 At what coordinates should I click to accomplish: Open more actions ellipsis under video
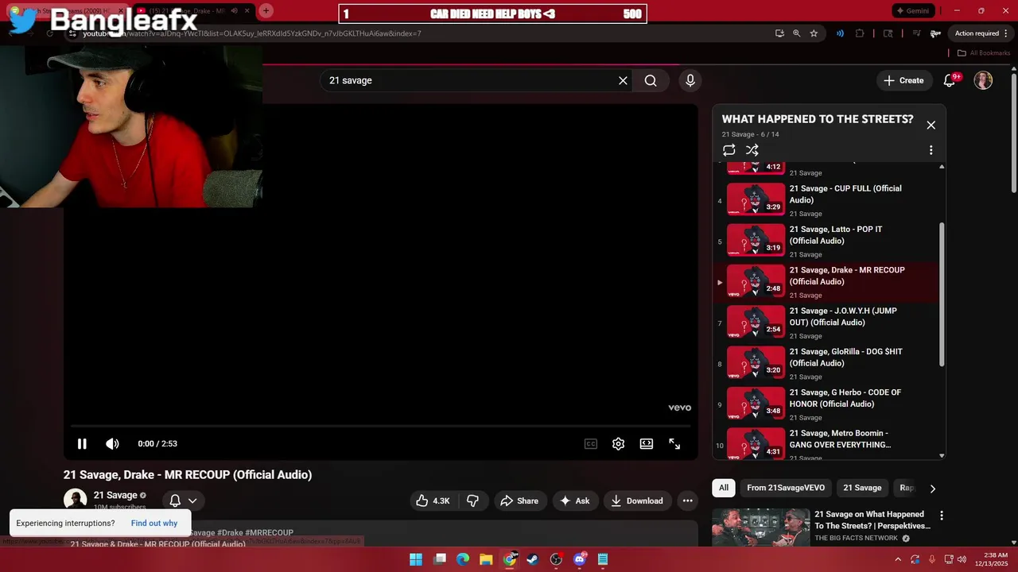point(687,500)
